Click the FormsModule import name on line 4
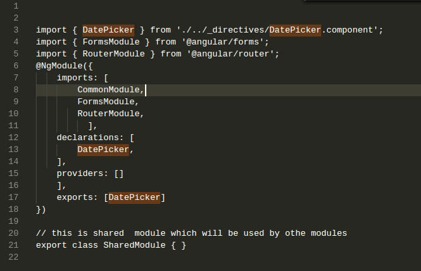The width and height of the screenshot is (421, 271). 111,42
